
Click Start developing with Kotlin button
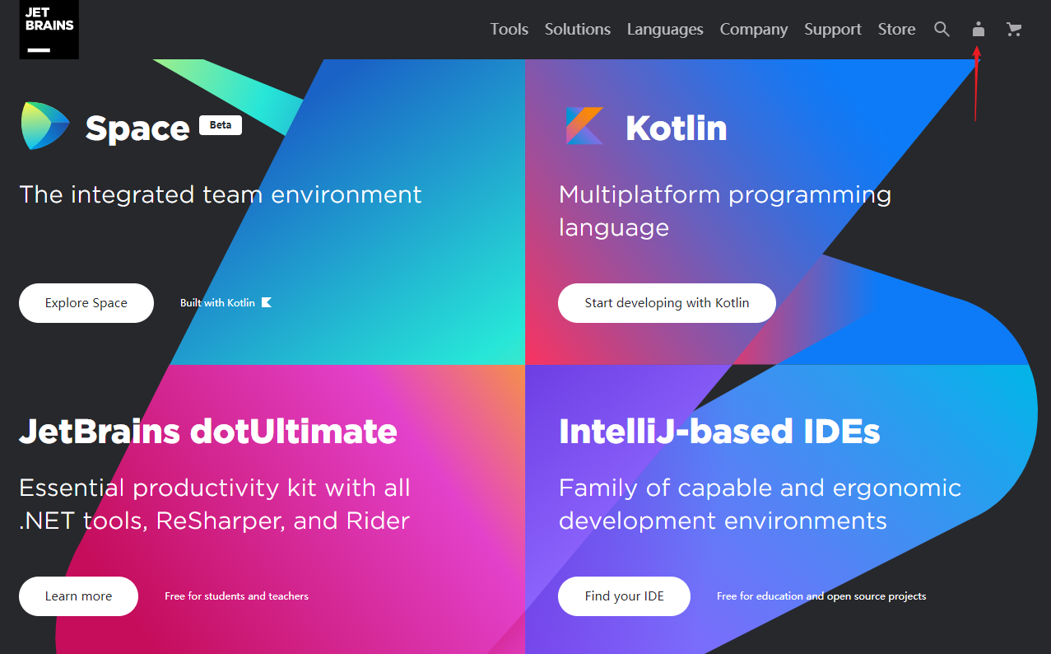(x=667, y=303)
